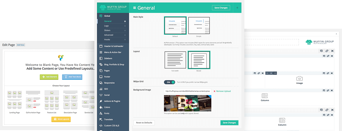
Task: Open the Colors section via its paint icon
Action: [x=101, y=107]
